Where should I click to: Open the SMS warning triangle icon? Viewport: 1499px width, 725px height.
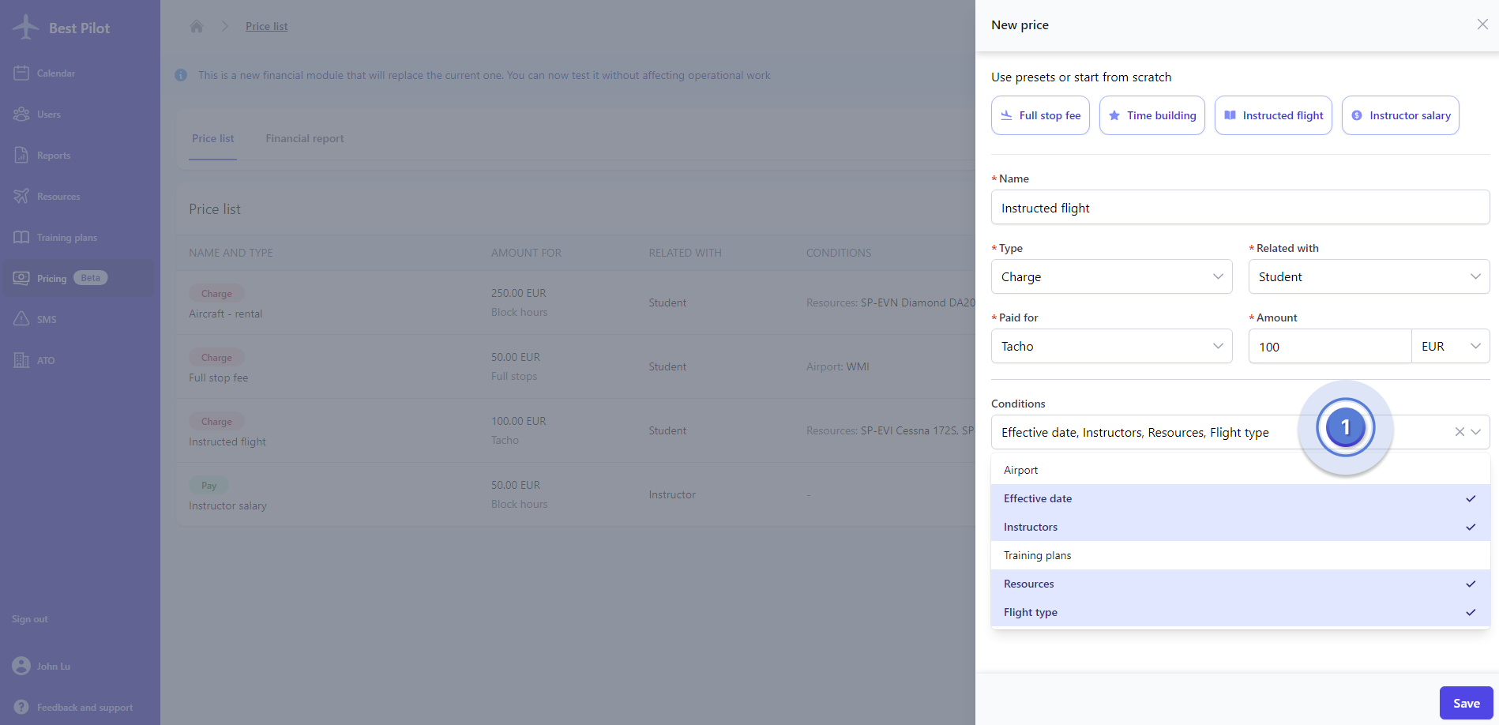pyautogui.click(x=21, y=319)
